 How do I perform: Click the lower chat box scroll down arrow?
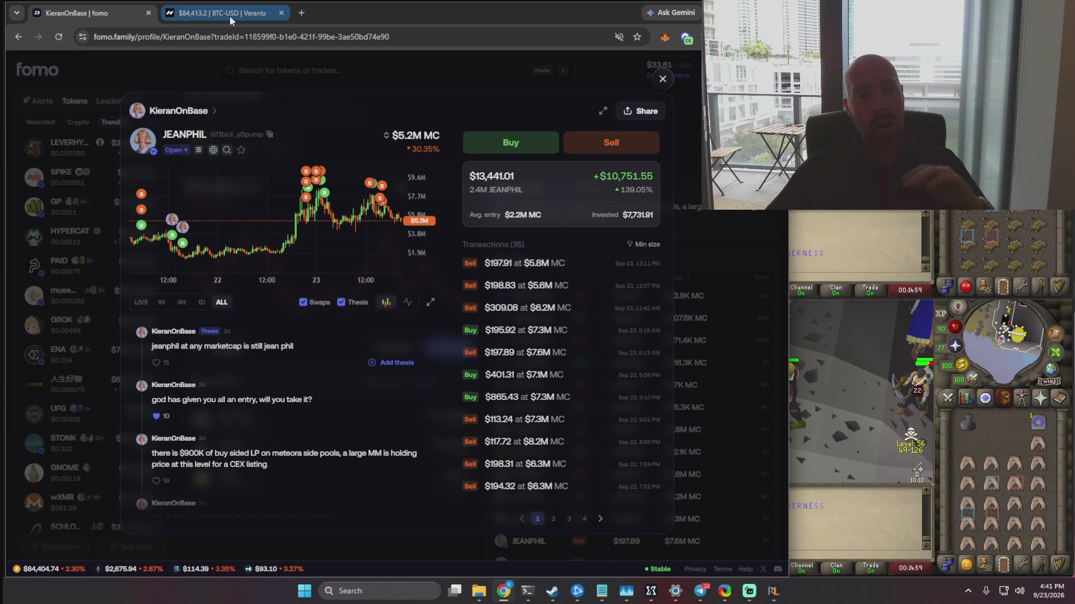pos(926,545)
